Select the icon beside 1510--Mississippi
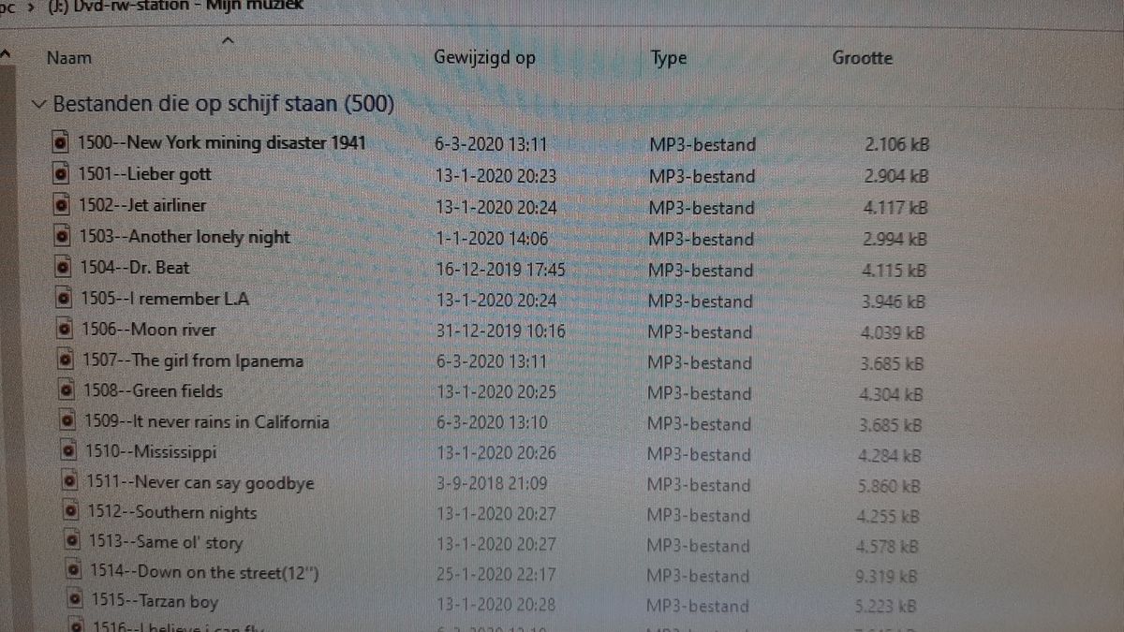This screenshot has width=1124, height=632. 70,452
